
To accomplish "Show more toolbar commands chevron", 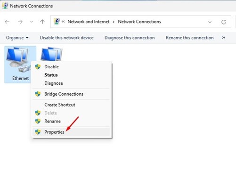I will [x=224, y=38].
